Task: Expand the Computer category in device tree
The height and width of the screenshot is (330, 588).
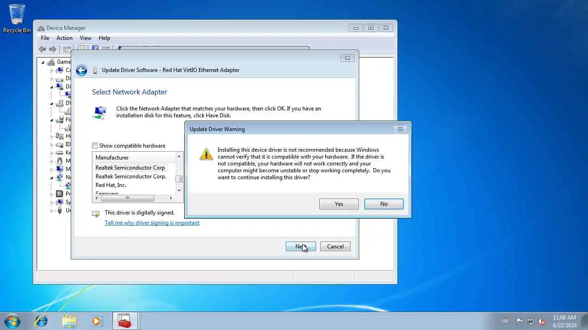Action: [x=52, y=70]
